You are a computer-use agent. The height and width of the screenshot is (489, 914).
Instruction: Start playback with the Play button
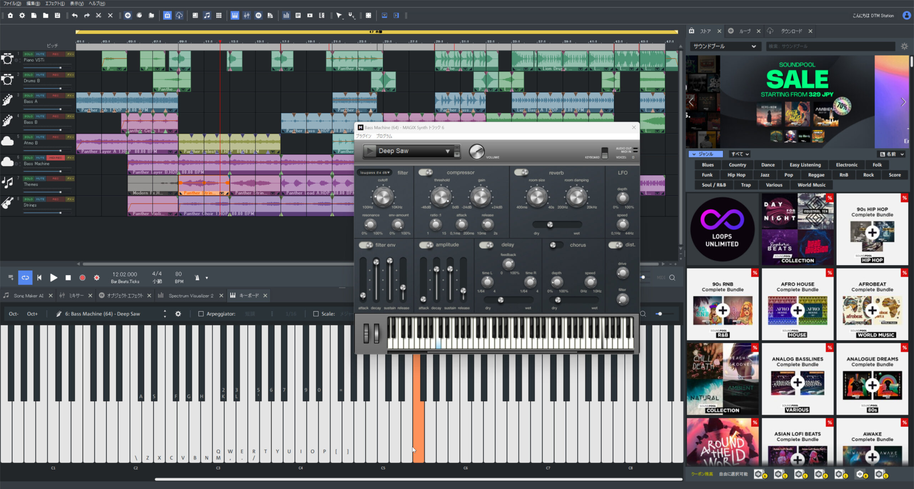[x=54, y=278]
